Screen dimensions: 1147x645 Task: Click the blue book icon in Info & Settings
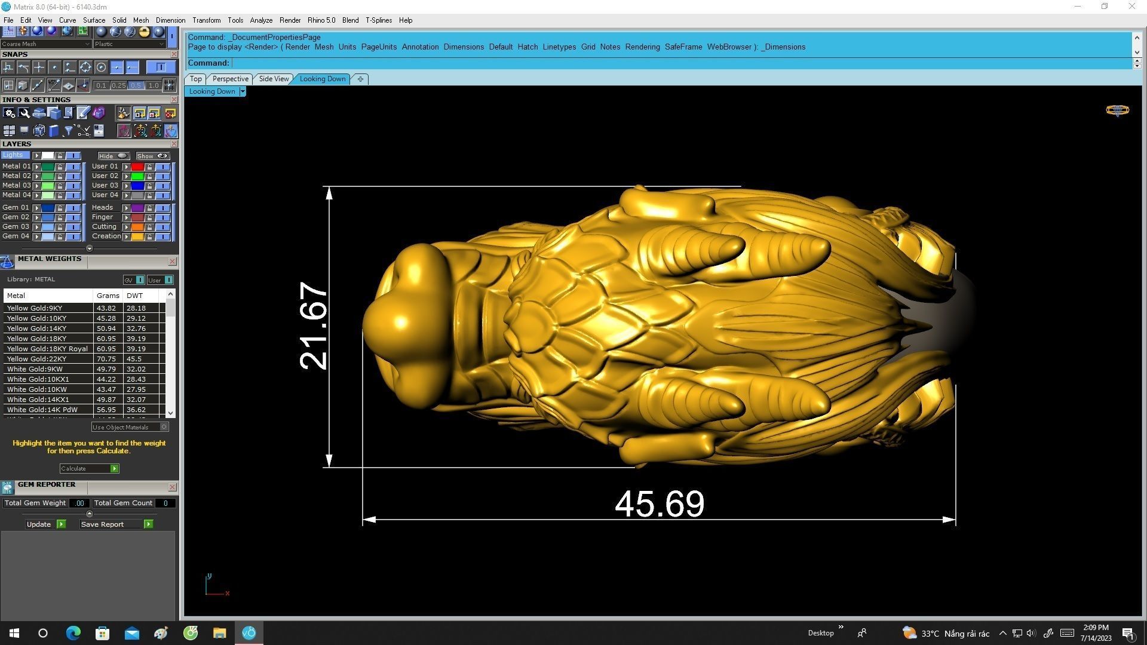[54, 130]
